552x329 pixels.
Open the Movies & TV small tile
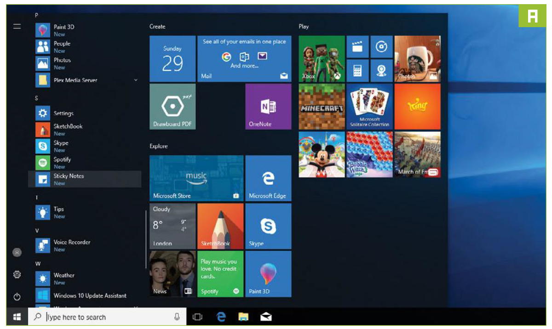357,47
